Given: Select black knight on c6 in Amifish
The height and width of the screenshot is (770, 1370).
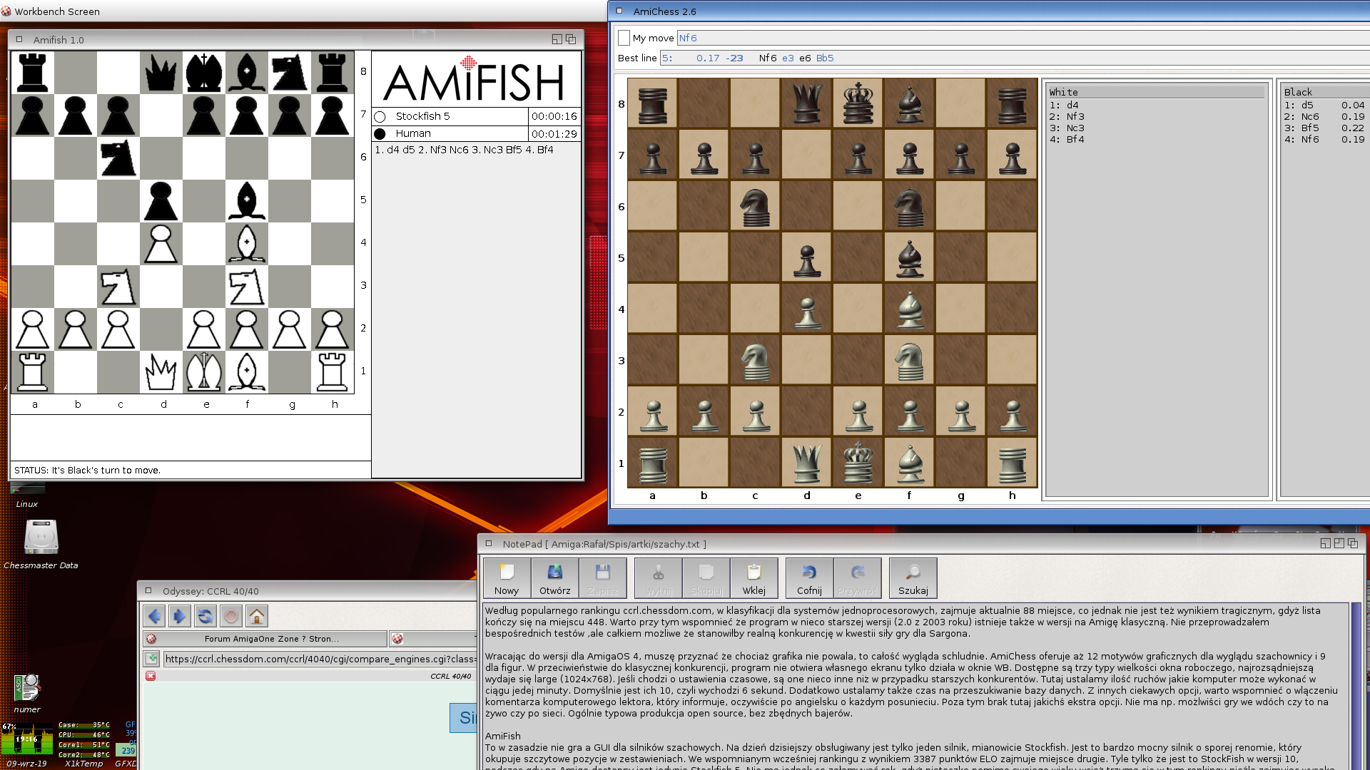Looking at the screenshot, I should point(118,158).
